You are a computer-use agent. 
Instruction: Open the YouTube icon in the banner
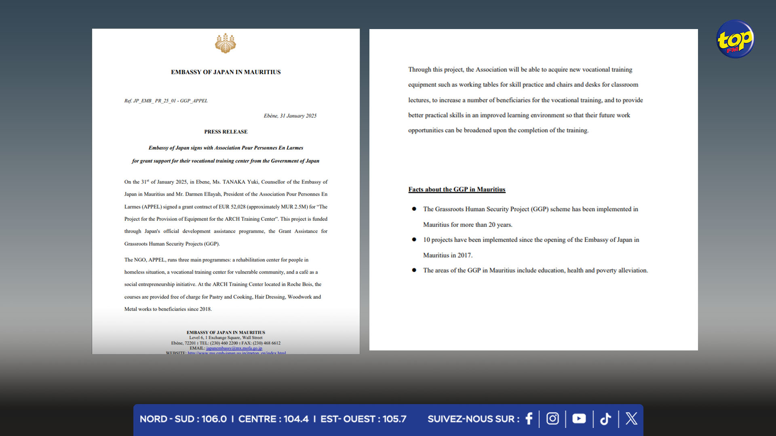click(579, 419)
